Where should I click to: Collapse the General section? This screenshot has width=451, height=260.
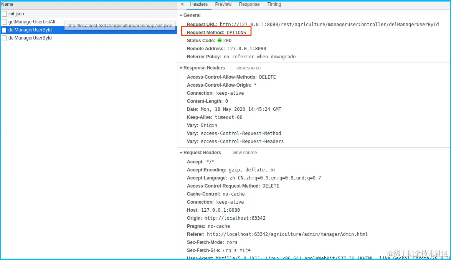(x=181, y=15)
